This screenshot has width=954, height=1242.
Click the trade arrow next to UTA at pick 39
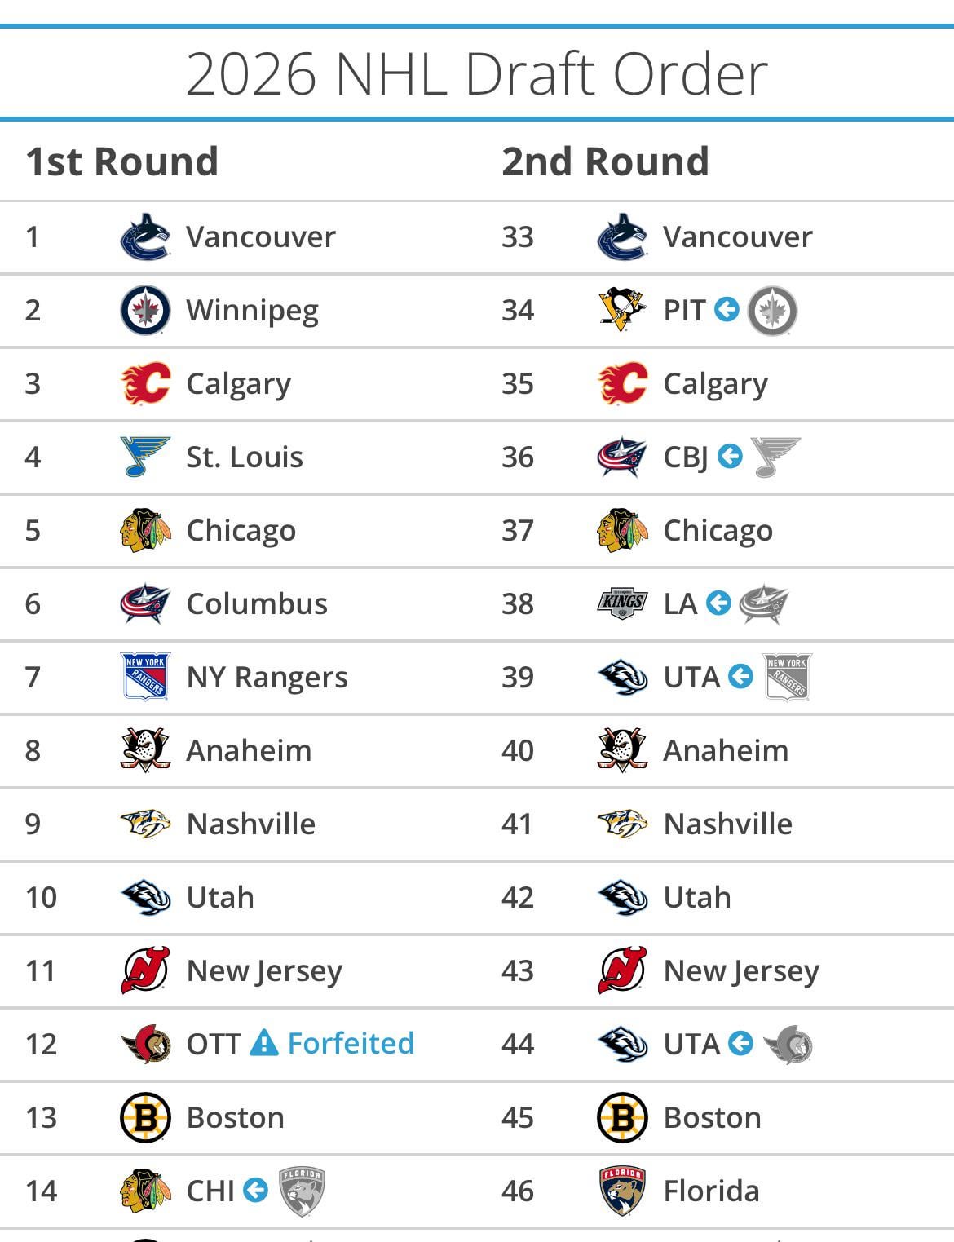pyautogui.click(x=740, y=677)
